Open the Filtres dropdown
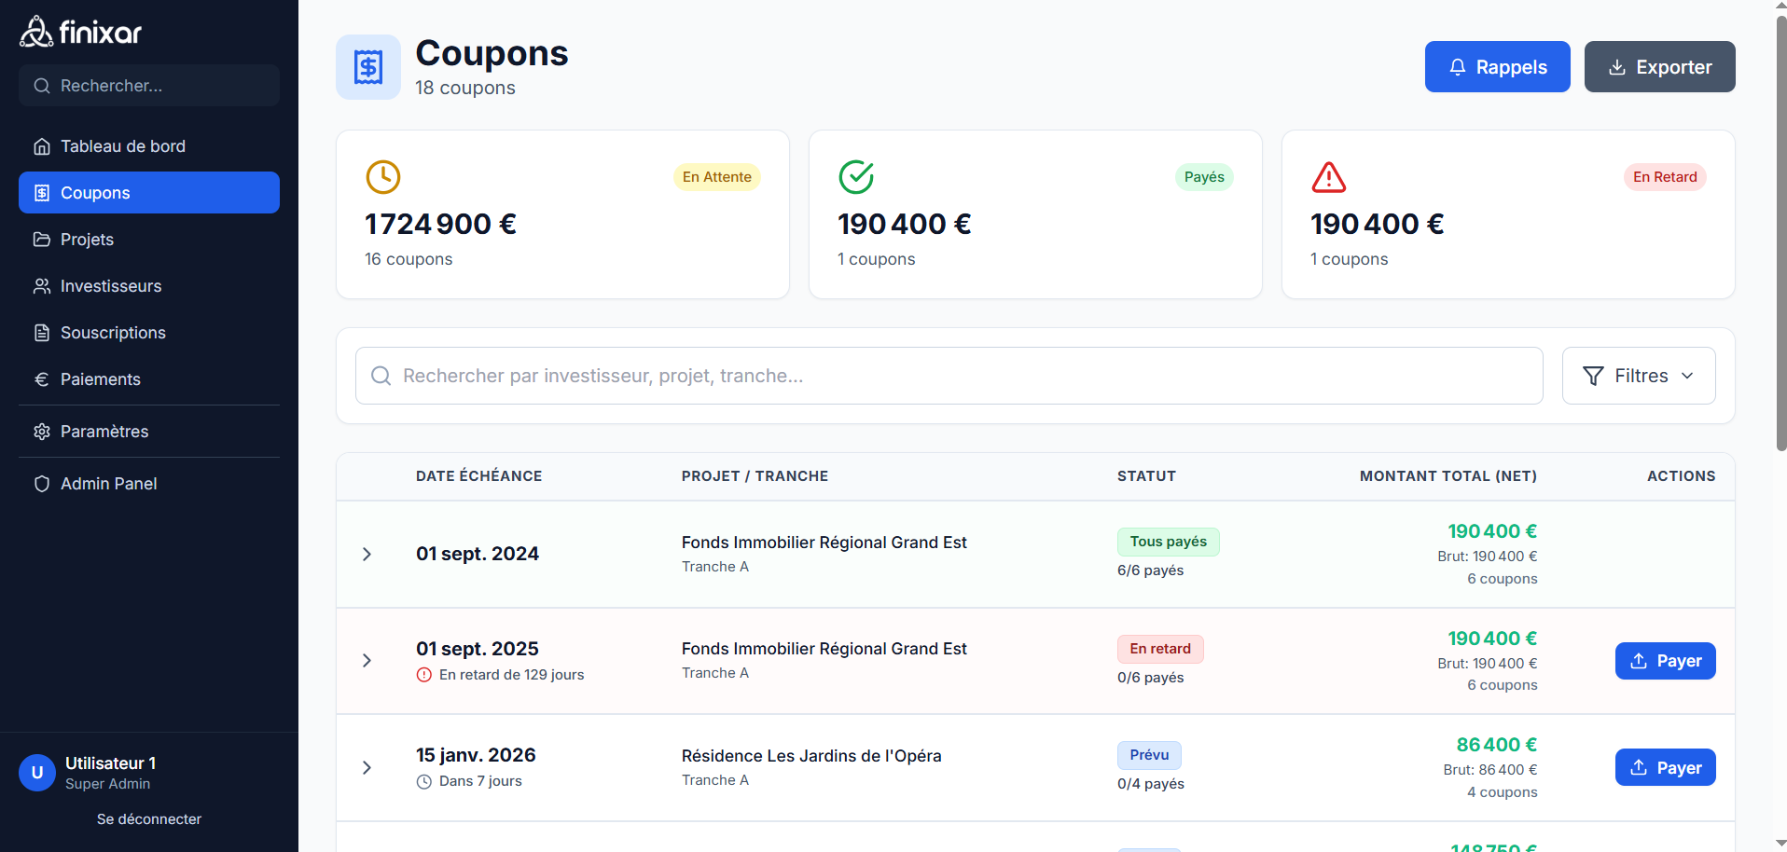The height and width of the screenshot is (852, 1787). tap(1638, 375)
